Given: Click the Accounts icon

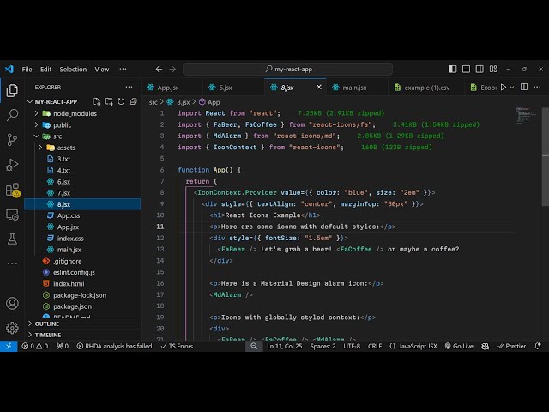Looking at the screenshot, I should [x=12, y=303].
